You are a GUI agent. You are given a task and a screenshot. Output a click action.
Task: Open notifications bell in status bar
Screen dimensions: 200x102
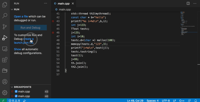[196, 100]
